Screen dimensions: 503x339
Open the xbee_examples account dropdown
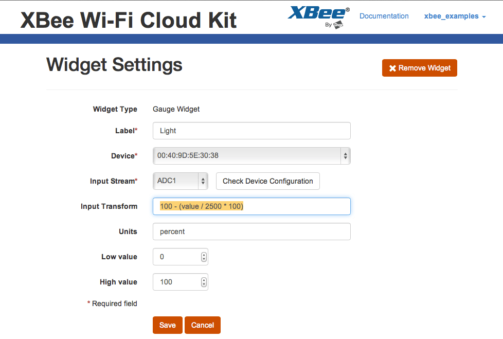[455, 16]
